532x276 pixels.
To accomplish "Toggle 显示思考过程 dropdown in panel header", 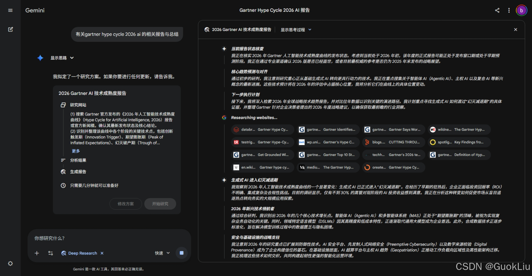I will 296,30.
